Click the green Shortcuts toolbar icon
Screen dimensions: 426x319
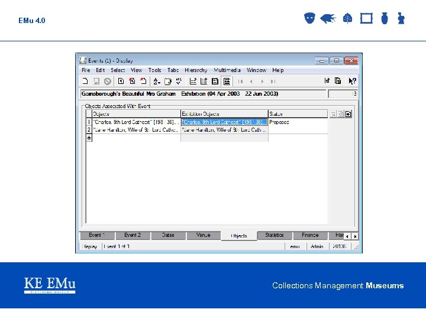(327, 80)
